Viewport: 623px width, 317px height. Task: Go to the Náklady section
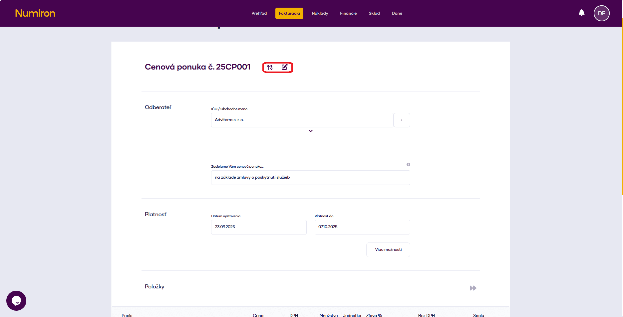pos(320,13)
